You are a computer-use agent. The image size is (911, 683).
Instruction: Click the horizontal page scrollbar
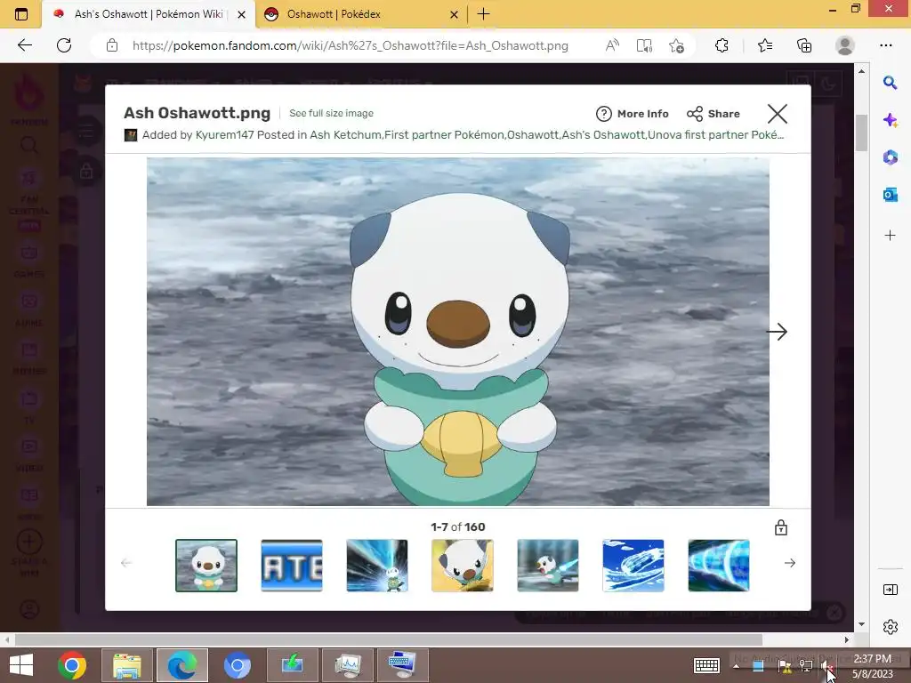coord(388,639)
